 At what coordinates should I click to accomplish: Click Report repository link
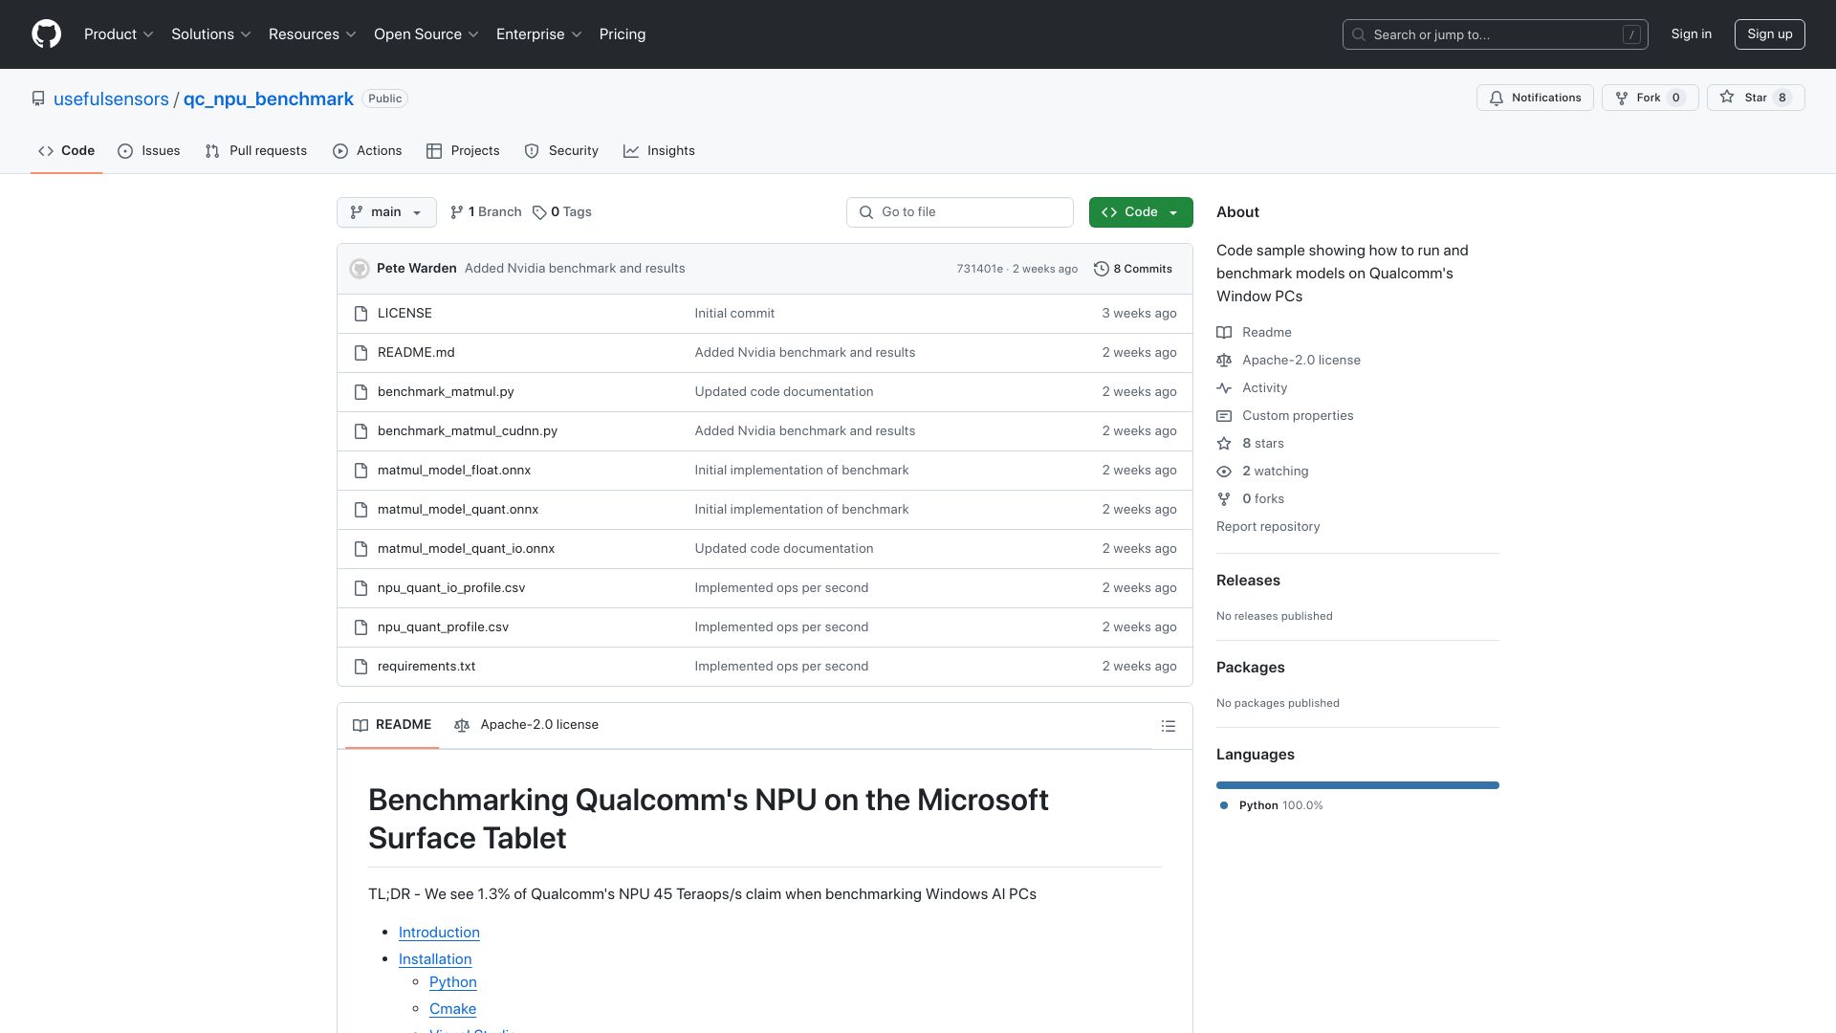[1268, 527]
